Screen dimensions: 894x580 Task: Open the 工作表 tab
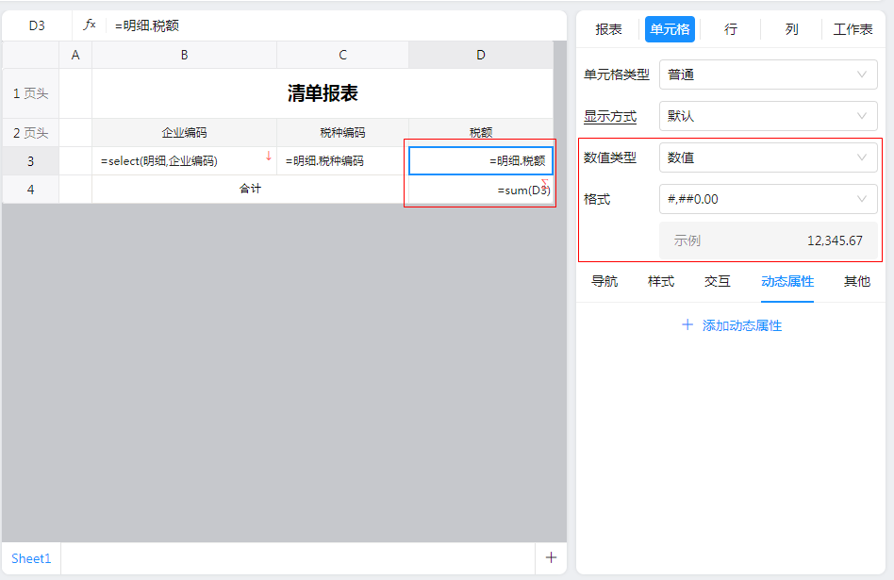click(x=853, y=29)
